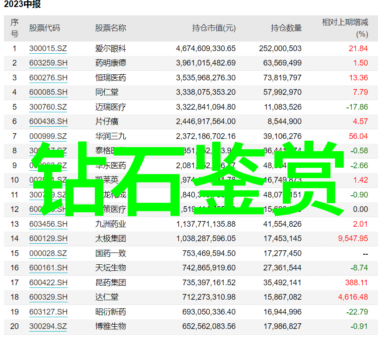Screen dimensions: 378x339
Task: Select stock name 药明康德
Action: (111, 63)
